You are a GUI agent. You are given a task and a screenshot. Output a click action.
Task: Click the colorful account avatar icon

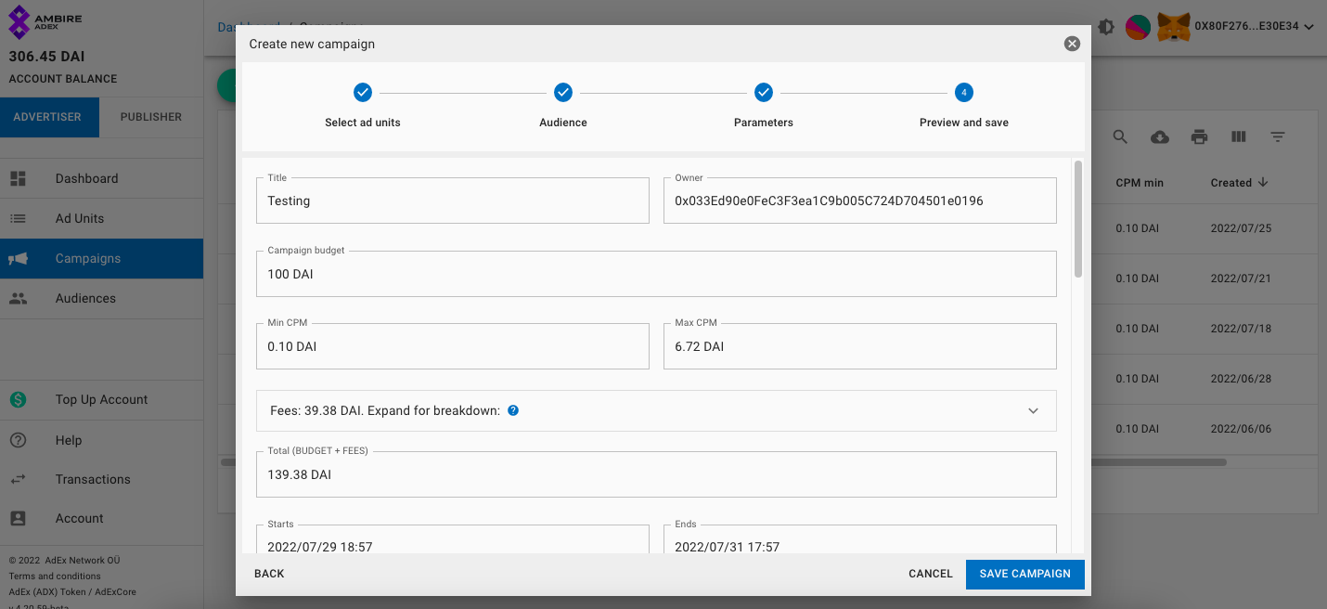tap(1139, 27)
